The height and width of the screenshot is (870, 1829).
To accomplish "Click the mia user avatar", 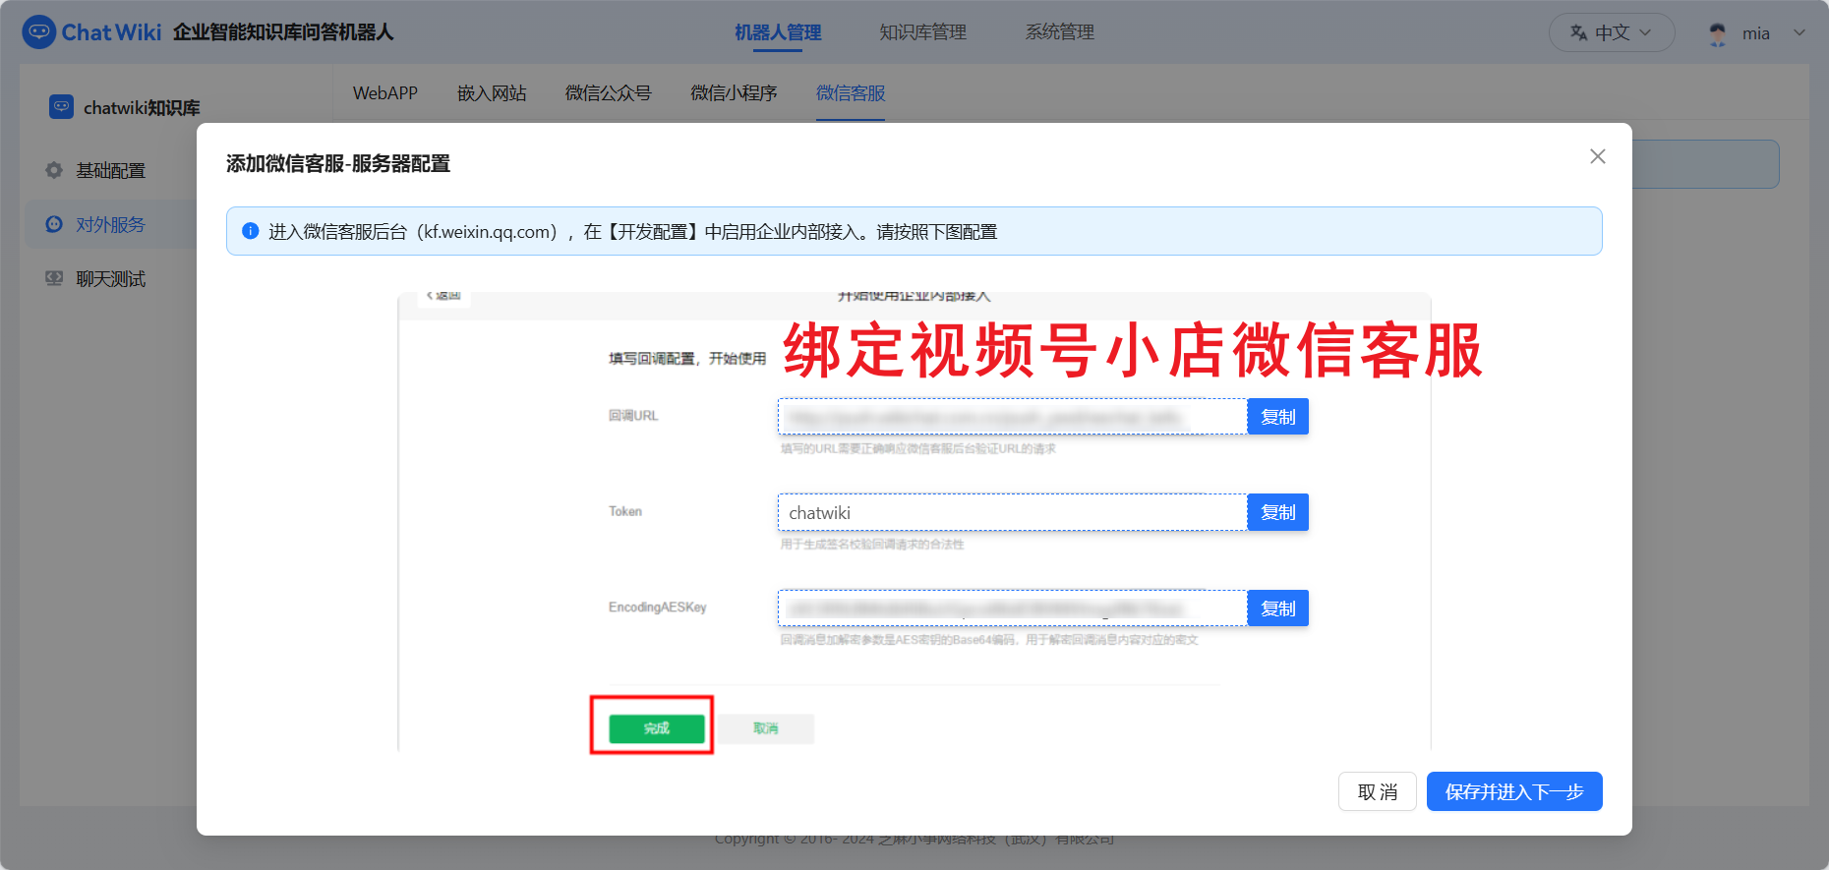I will tap(1718, 33).
